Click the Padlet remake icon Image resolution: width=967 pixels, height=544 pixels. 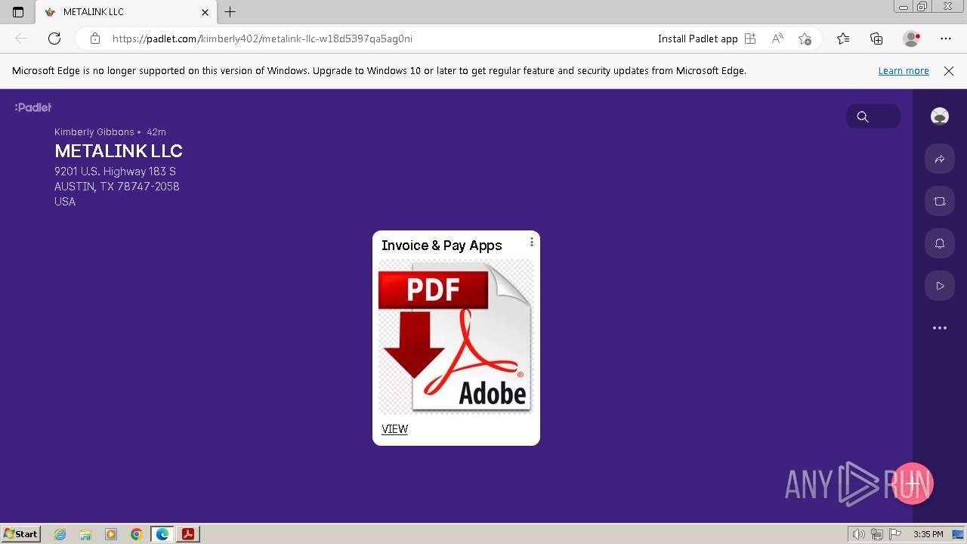[940, 202]
